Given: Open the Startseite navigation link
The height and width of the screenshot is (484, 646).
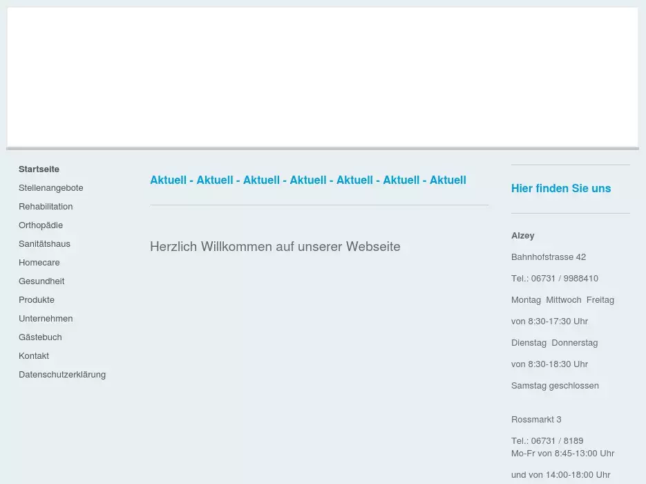Looking at the screenshot, I should click(39, 169).
